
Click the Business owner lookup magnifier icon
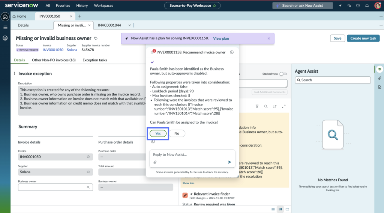coord(88,187)
